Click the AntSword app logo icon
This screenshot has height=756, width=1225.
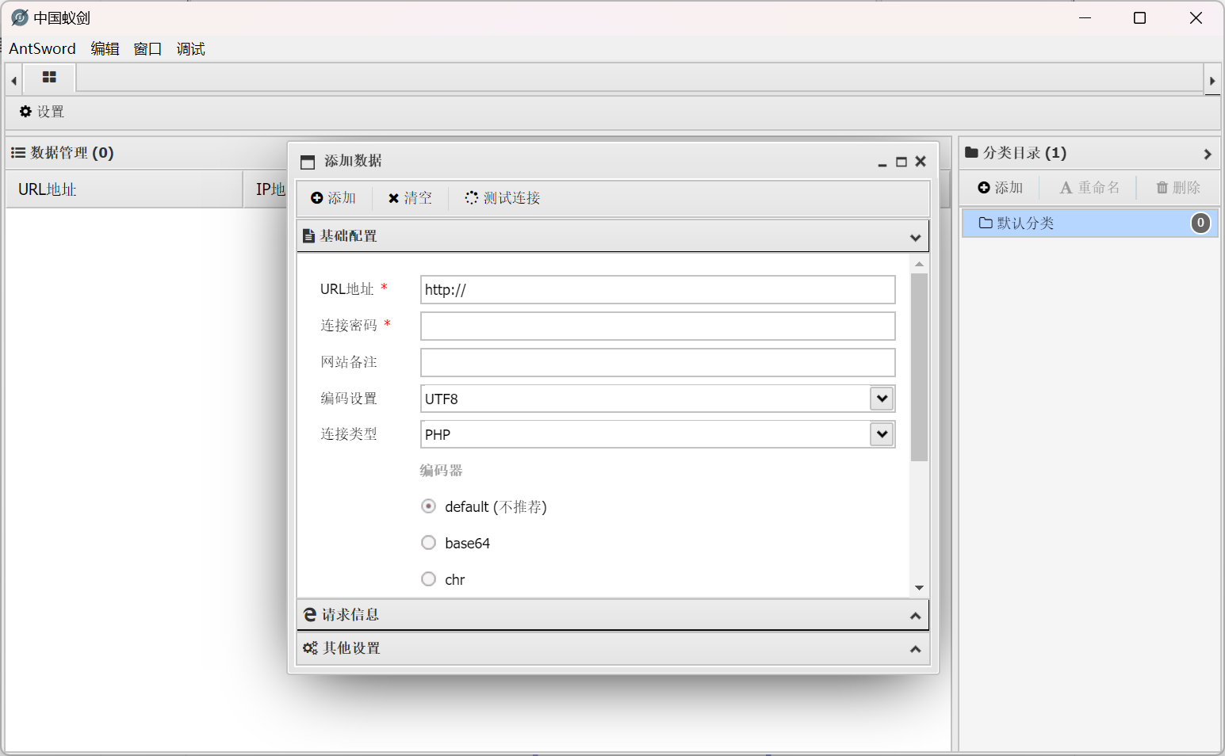pos(20,17)
